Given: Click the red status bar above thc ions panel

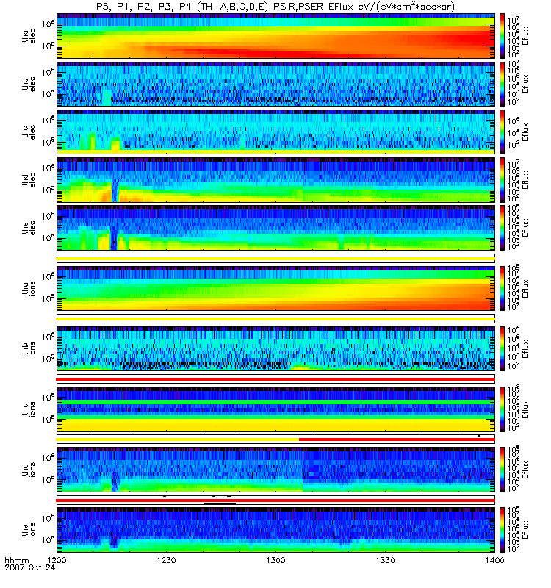Looking at the screenshot, I should 275,379.
